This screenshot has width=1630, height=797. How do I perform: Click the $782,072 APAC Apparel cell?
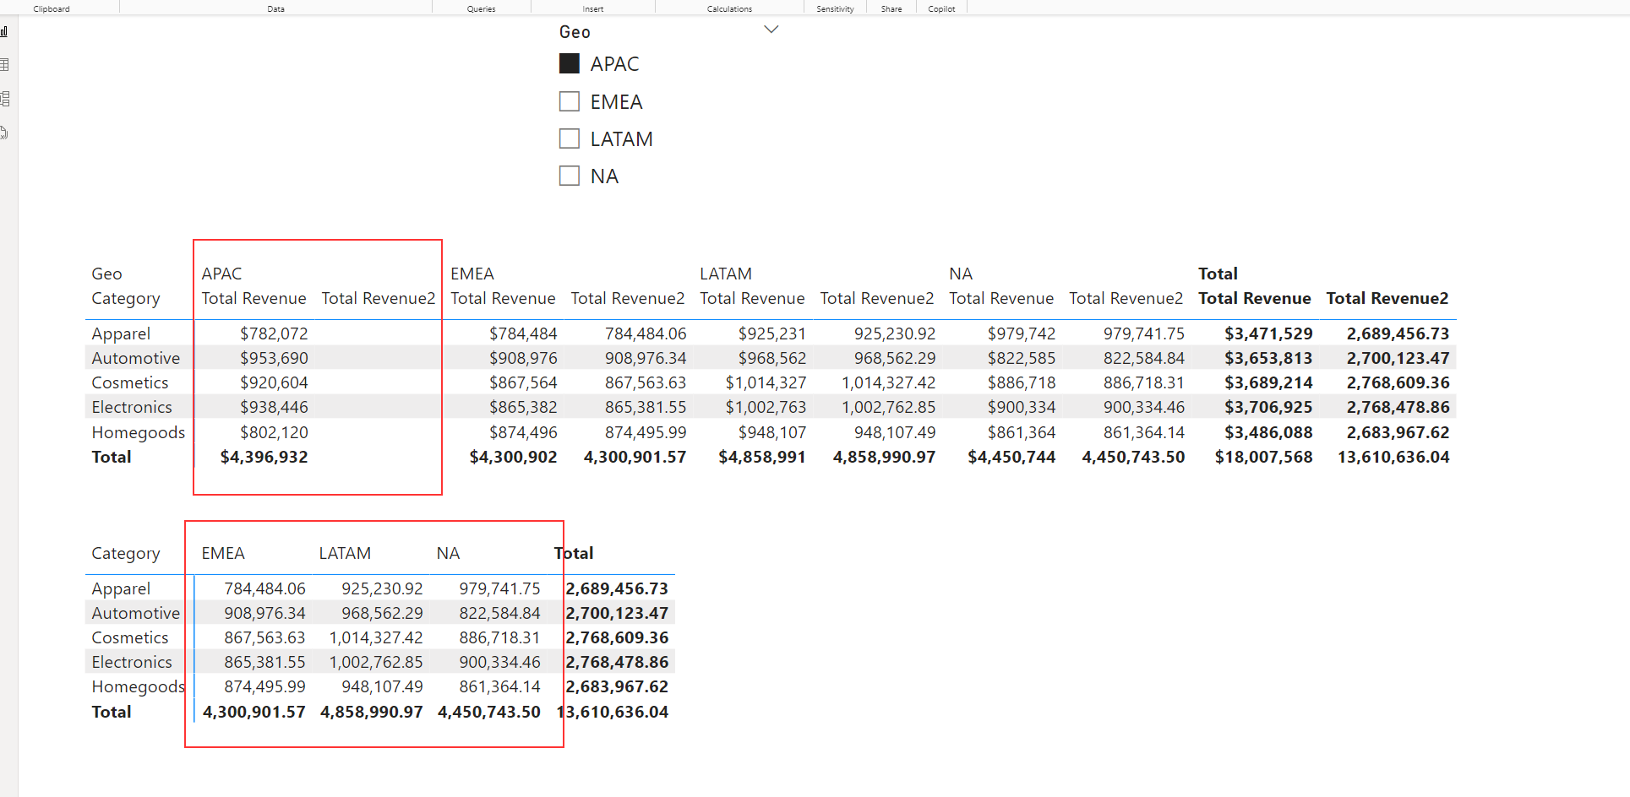(x=274, y=333)
